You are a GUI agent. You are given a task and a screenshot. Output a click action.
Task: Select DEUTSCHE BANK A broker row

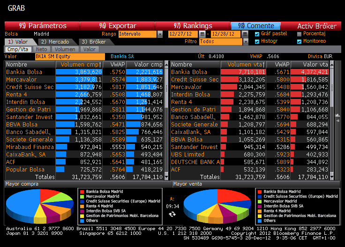[x=249, y=162]
